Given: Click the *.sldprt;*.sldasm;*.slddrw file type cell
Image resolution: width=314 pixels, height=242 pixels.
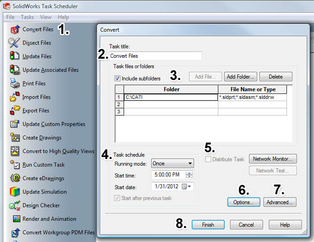Looking at the screenshot, I should point(252,97).
